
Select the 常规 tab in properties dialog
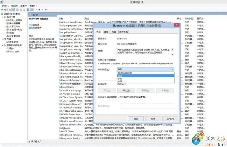[98, 32]
